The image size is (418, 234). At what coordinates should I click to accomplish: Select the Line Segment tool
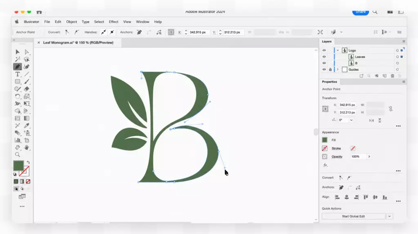tap(27, 74)
